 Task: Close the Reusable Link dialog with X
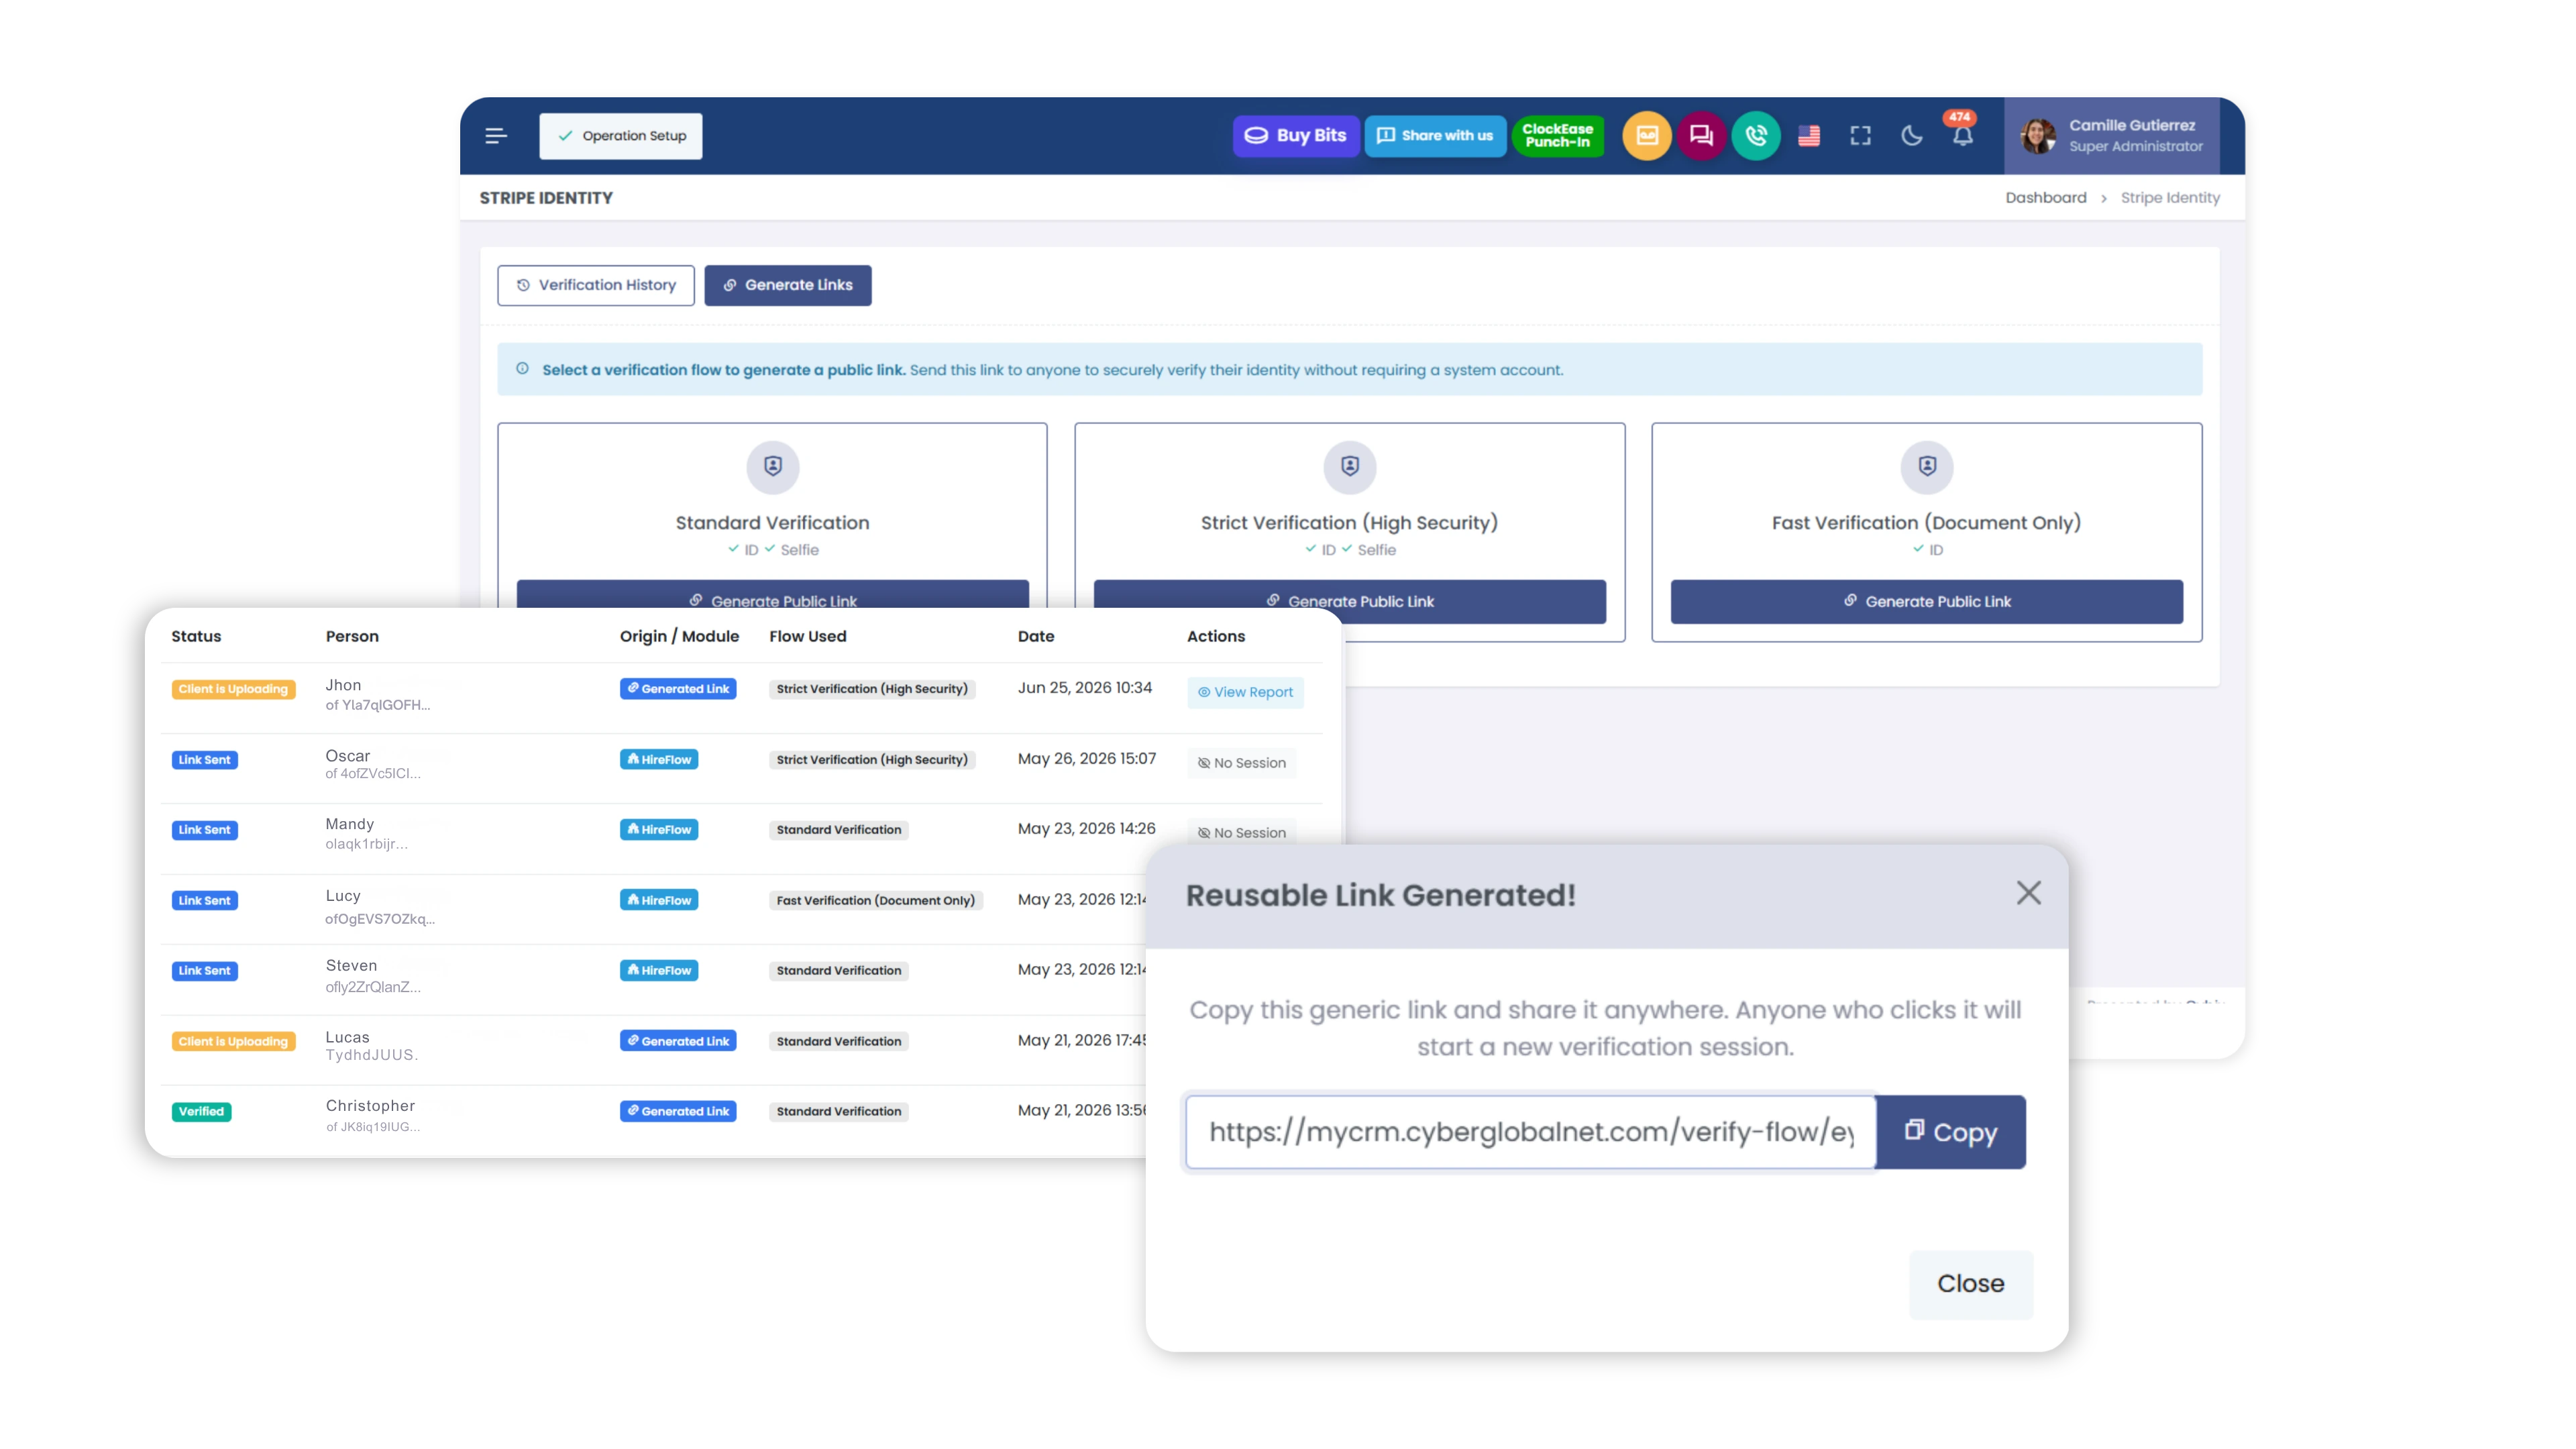2028,893
